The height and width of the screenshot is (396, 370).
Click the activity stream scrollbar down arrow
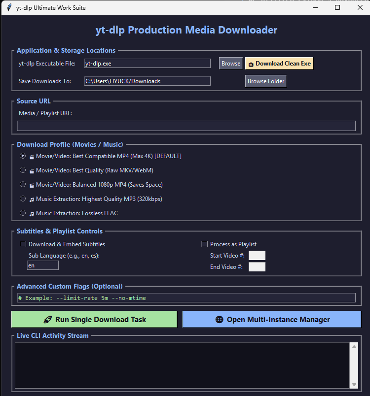(x=354, y=384)
